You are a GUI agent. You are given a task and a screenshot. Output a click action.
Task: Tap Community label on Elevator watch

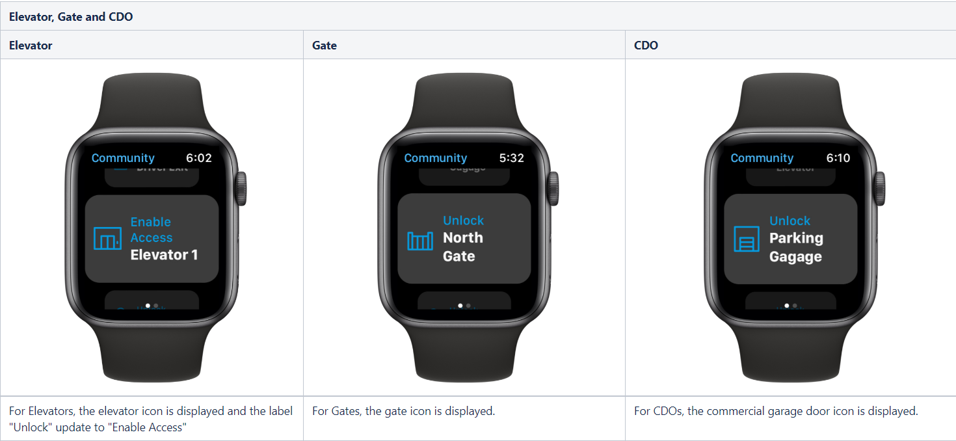coord(123,158)
